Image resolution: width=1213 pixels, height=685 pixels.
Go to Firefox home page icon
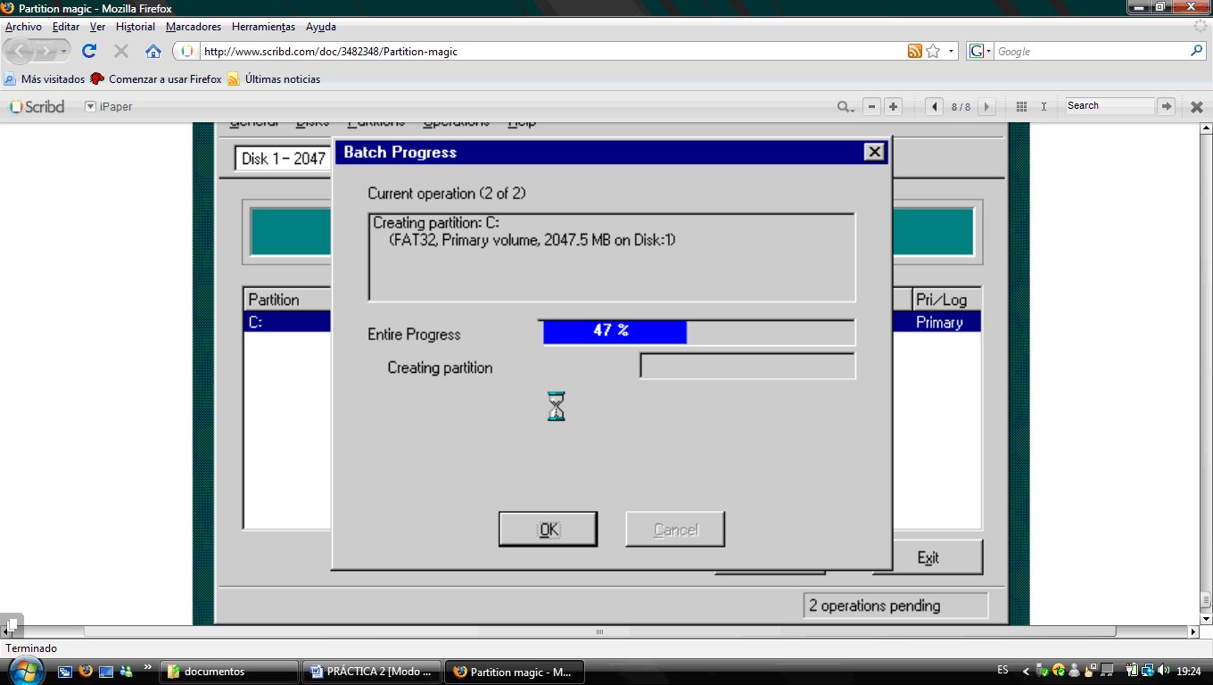[153, 51]
